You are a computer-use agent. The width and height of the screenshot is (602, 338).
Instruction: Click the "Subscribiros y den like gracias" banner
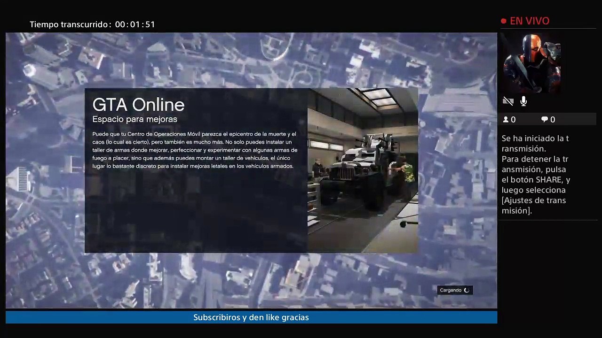pos(251,317)
